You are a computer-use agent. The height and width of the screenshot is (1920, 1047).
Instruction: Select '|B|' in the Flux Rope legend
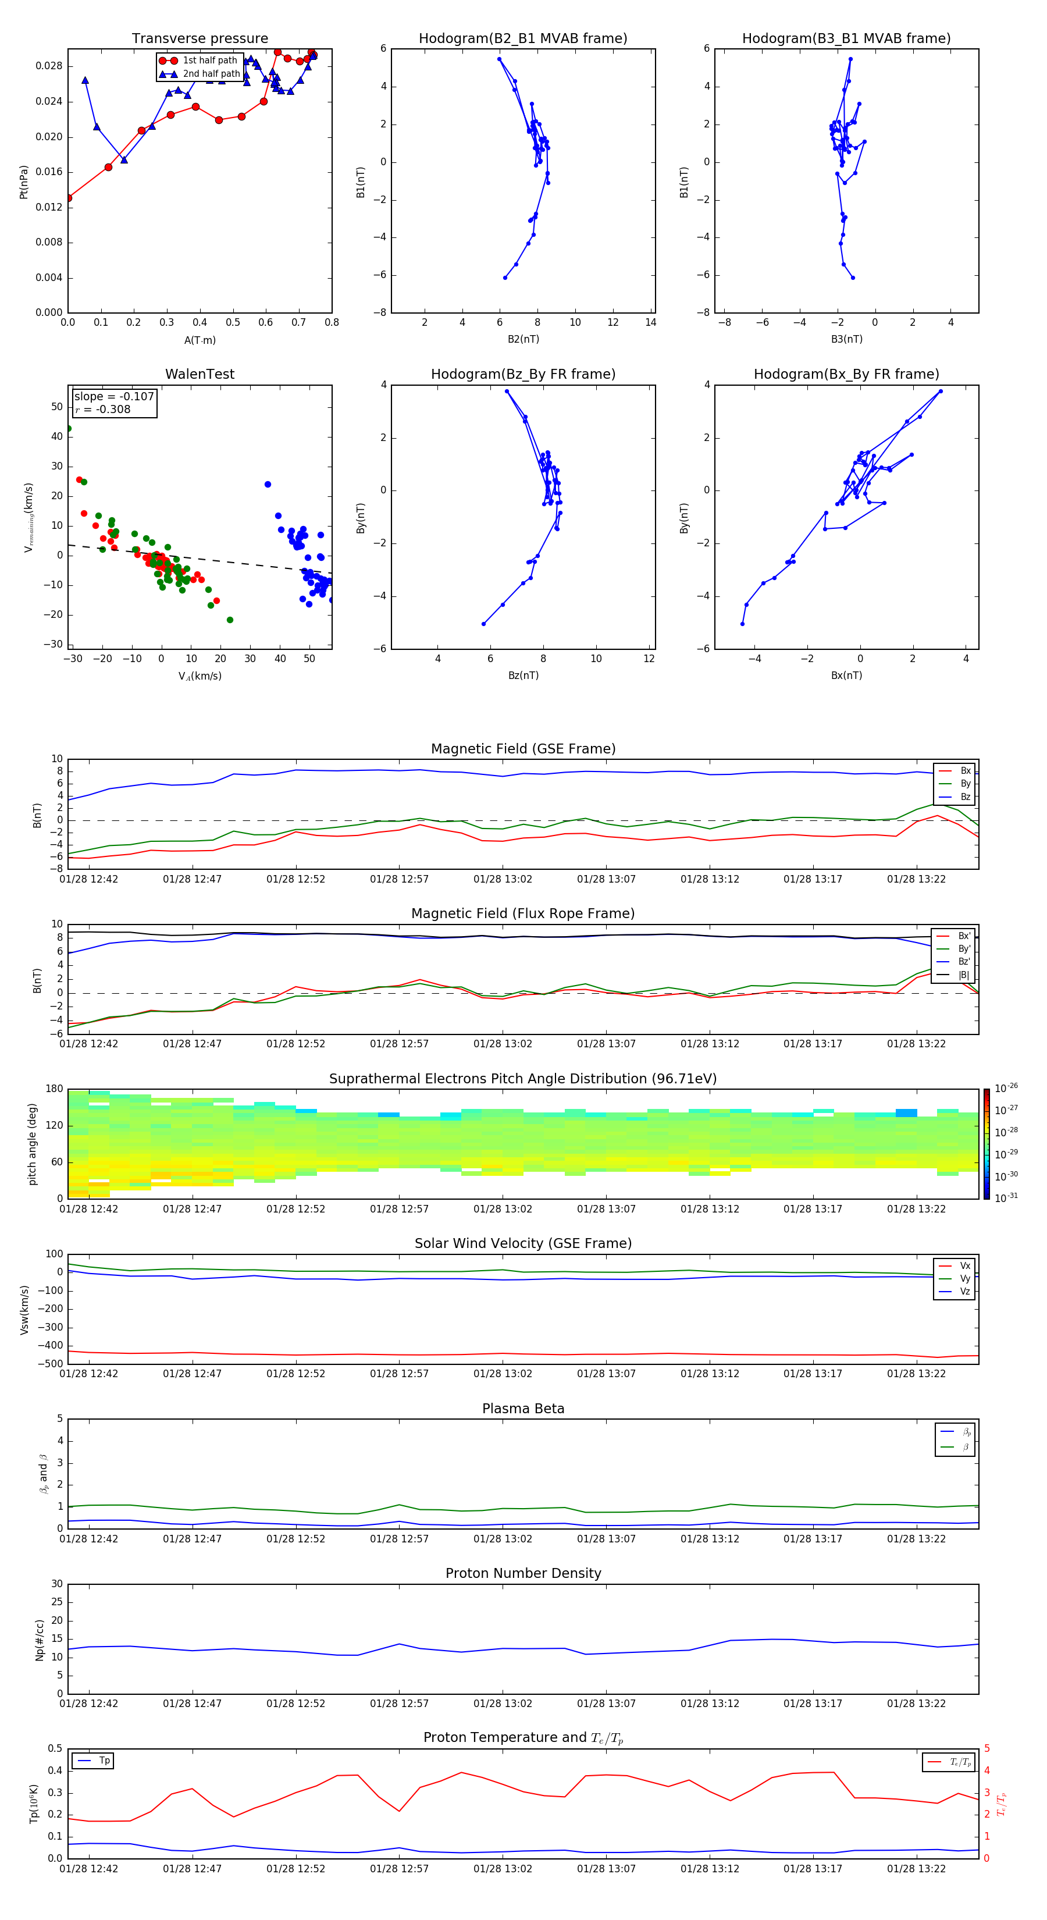coord(954,975)
